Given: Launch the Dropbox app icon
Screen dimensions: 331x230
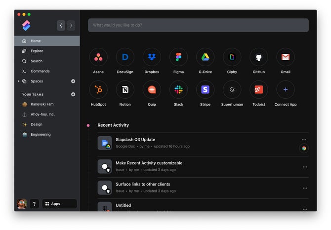Looking at the screenshot, I should click(x=152, y=57).
